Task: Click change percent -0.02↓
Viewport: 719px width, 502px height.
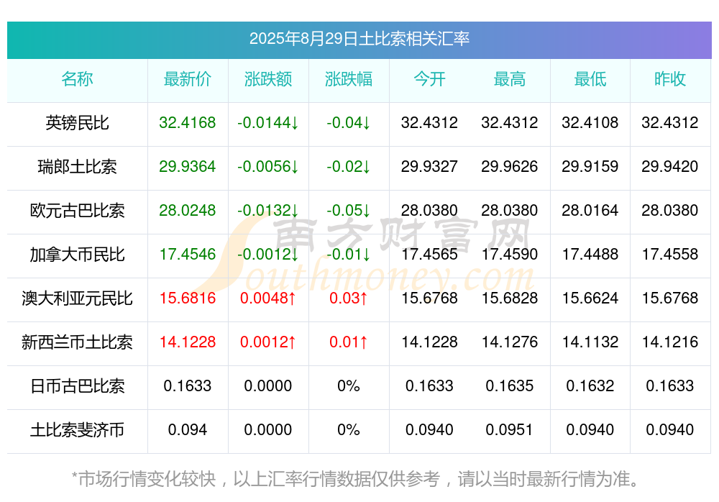Action: 349,167
